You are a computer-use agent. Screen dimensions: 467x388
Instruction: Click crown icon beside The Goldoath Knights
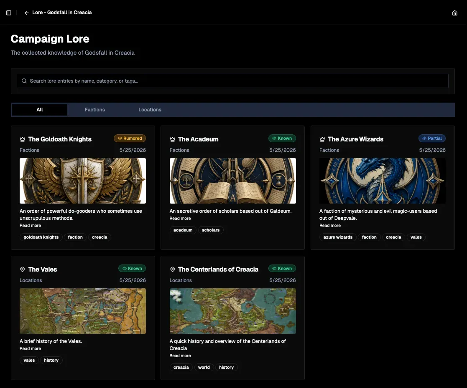22,139
